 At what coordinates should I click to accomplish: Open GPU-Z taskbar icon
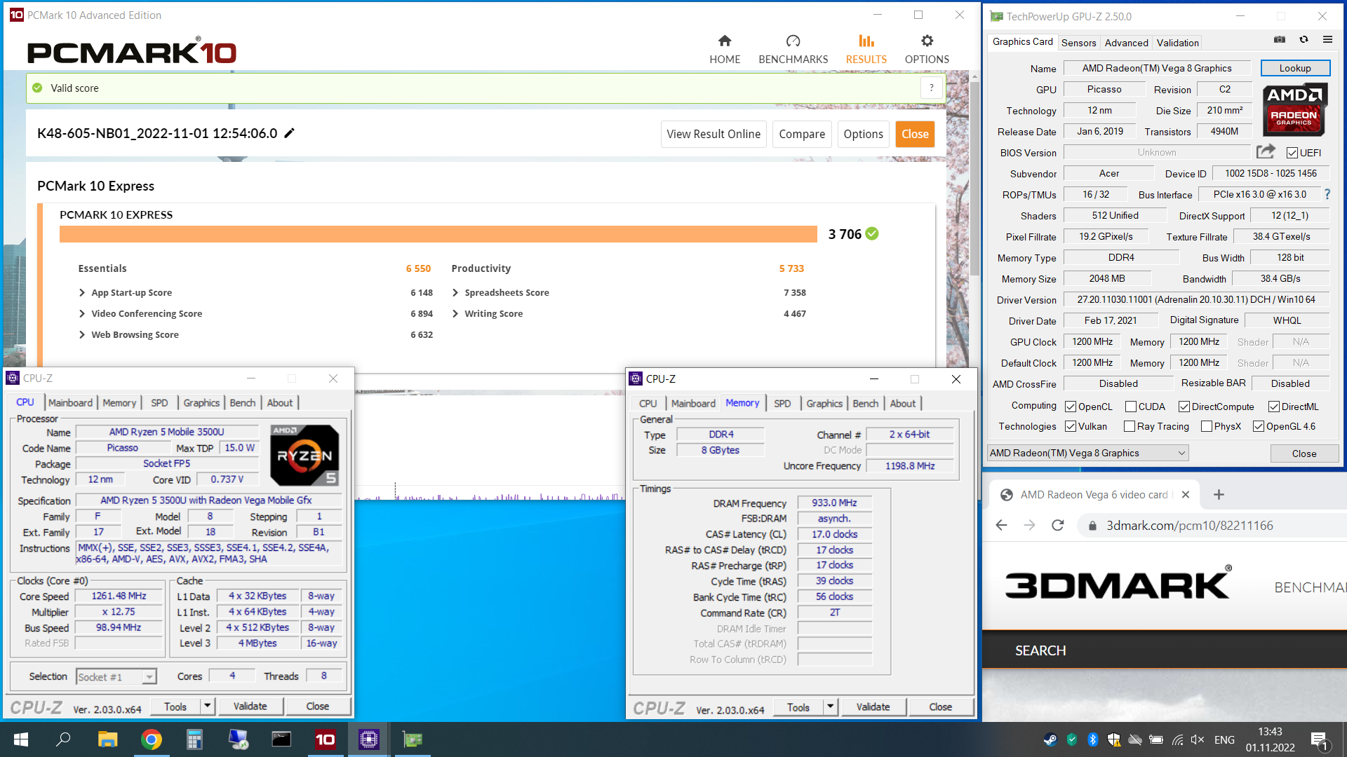point(412,739)
